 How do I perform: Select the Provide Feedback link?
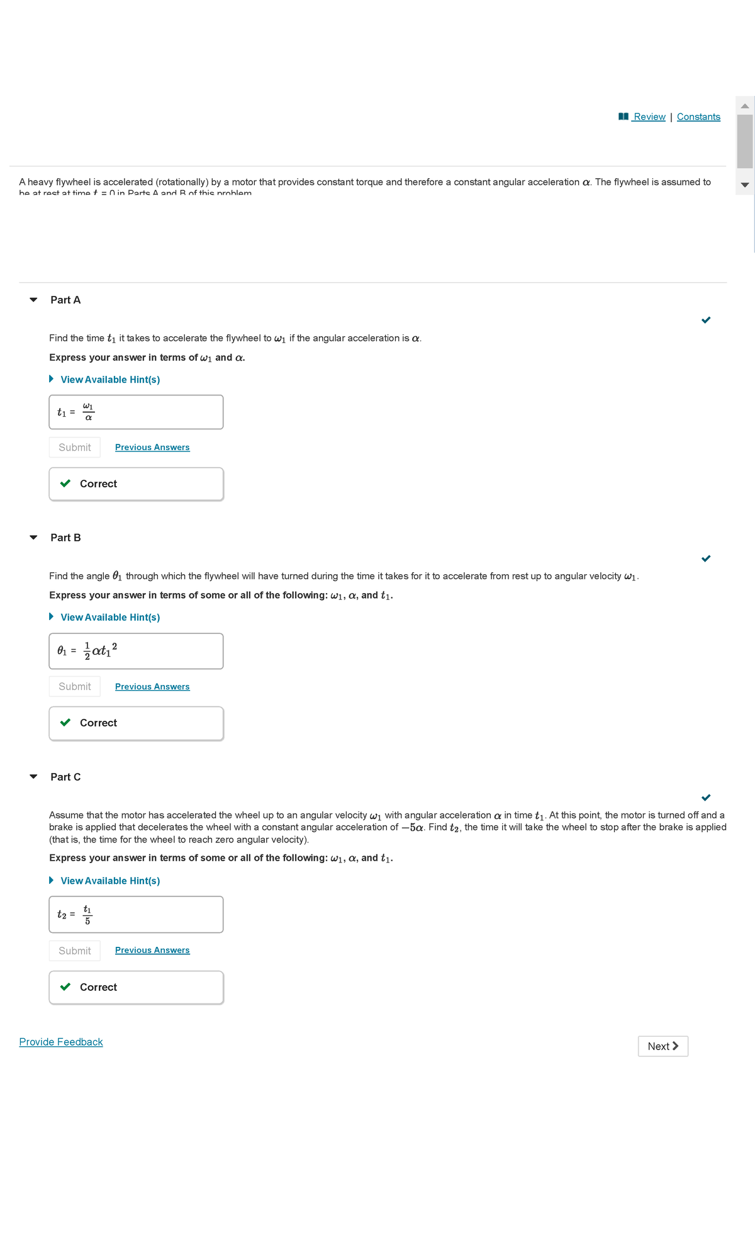pos(61,1041)
